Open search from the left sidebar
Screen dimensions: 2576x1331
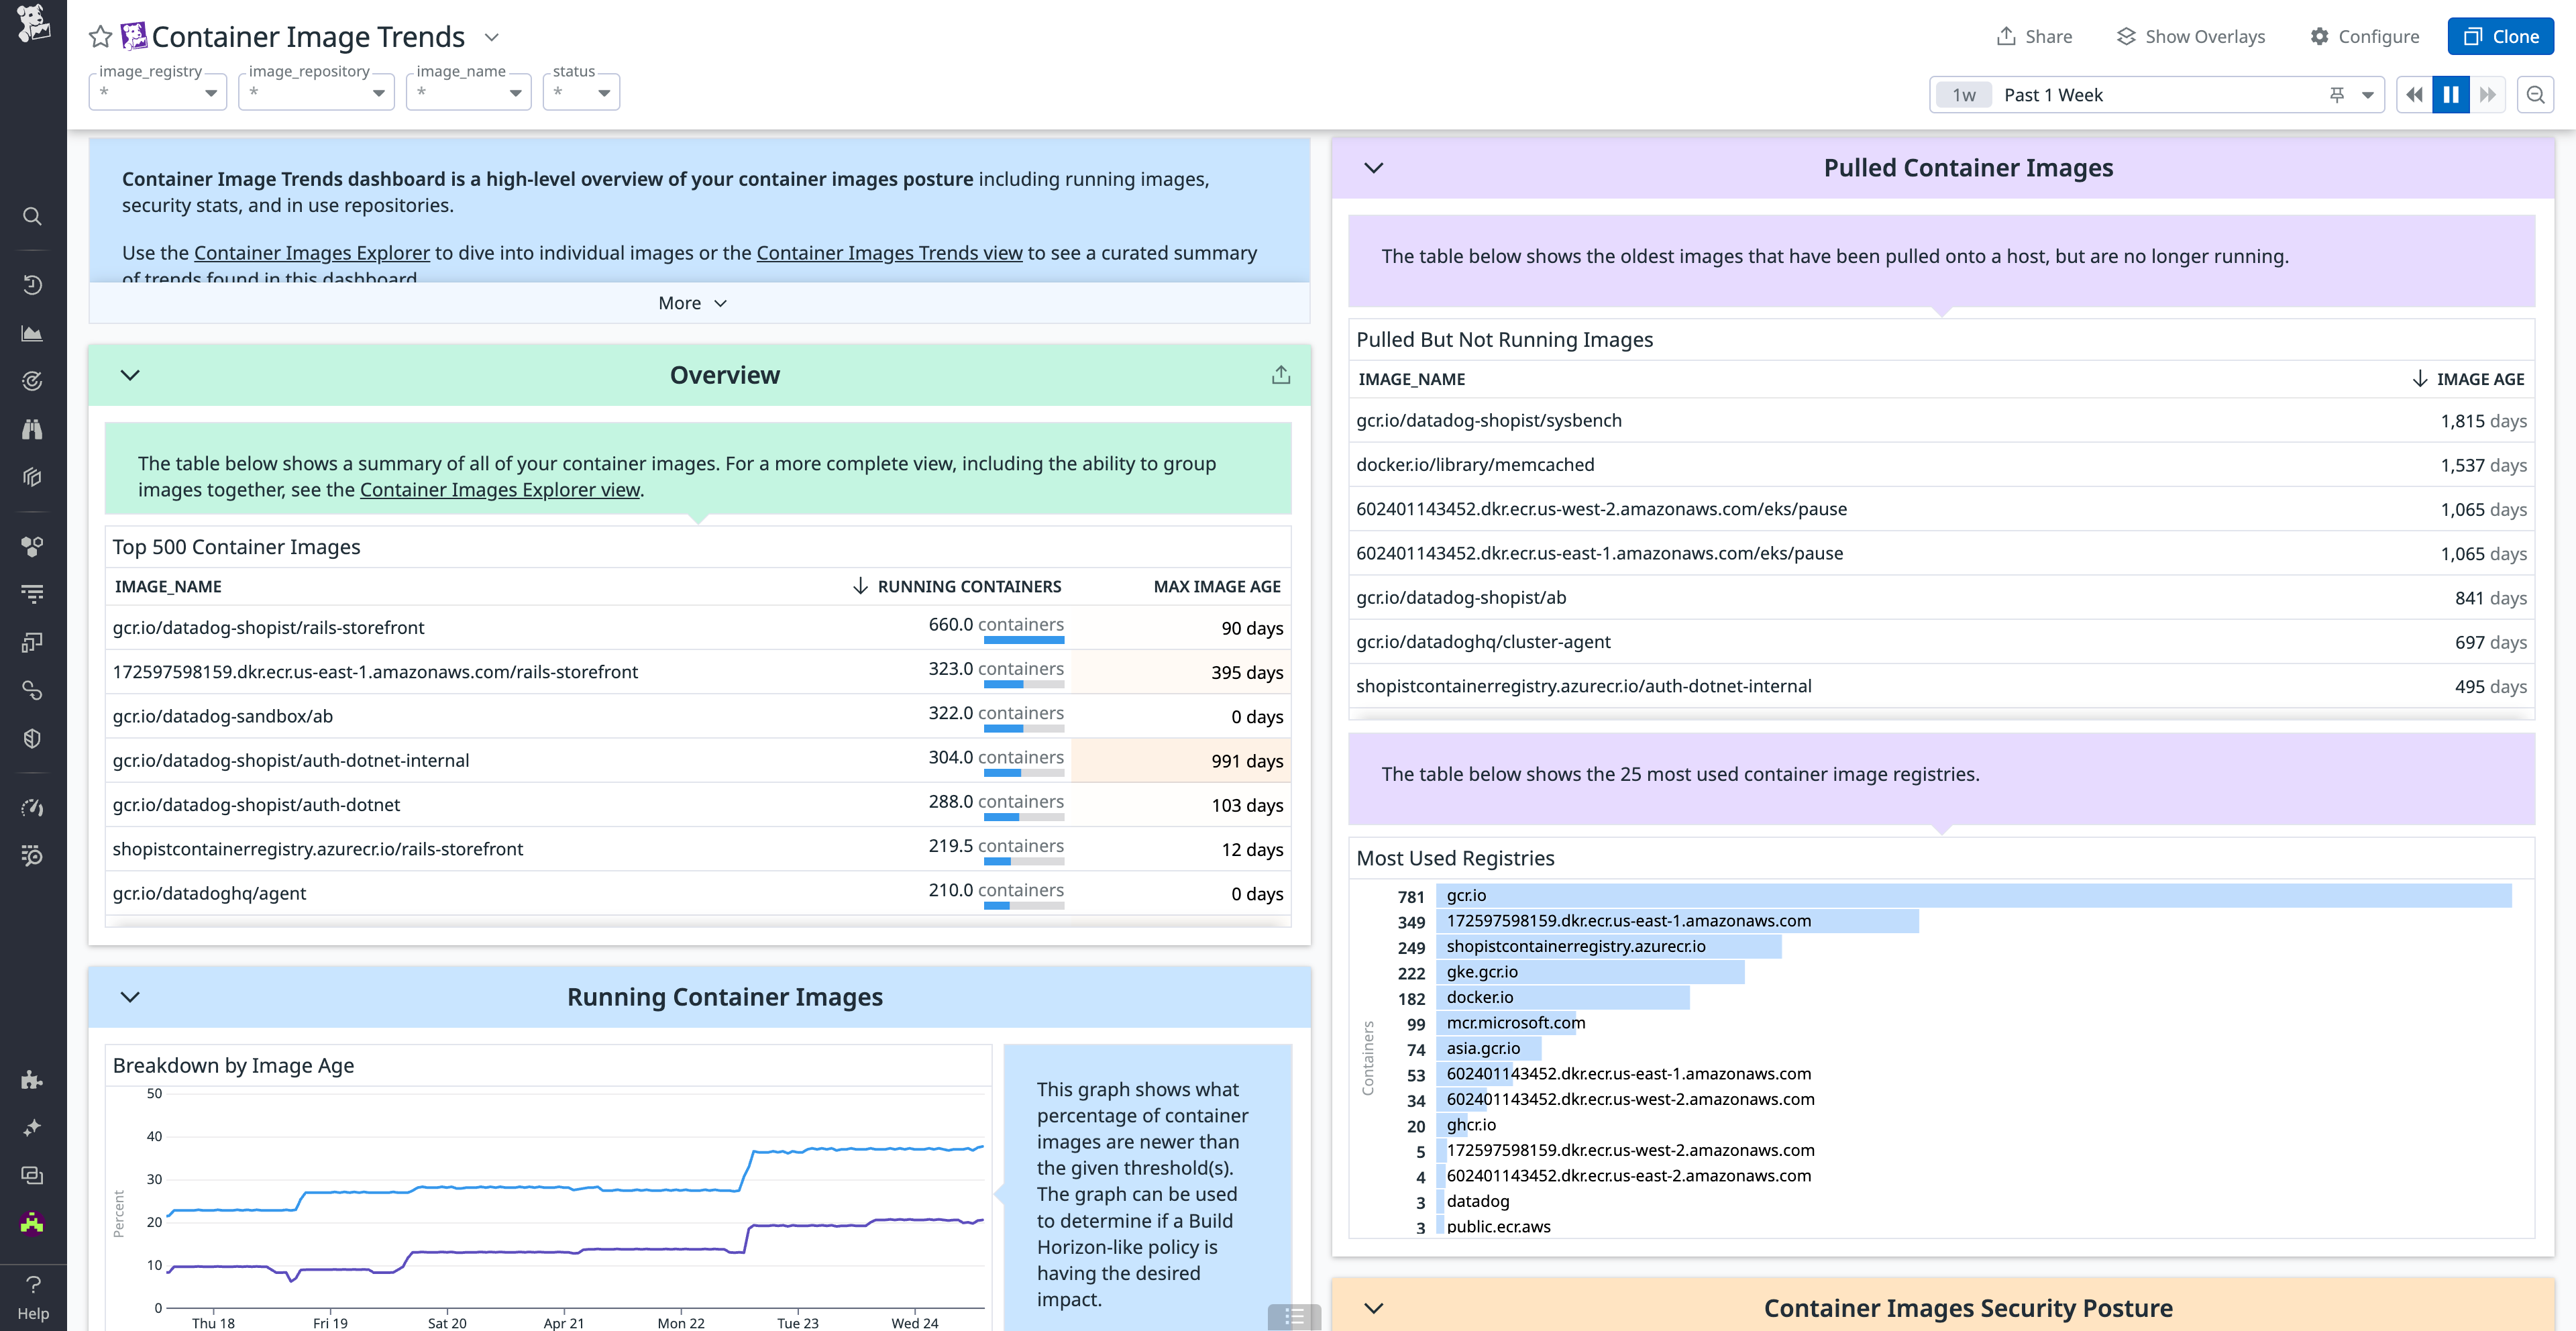(32, 216)
